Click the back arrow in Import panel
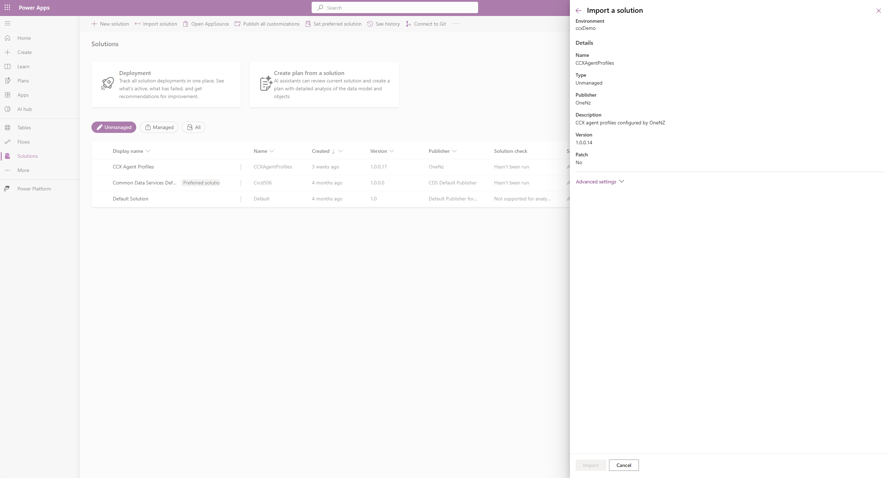889x478 pixels. tap(578, 11)
